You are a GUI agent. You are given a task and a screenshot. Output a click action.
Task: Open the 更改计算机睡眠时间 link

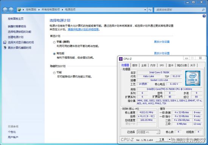(x=20, y=47)
